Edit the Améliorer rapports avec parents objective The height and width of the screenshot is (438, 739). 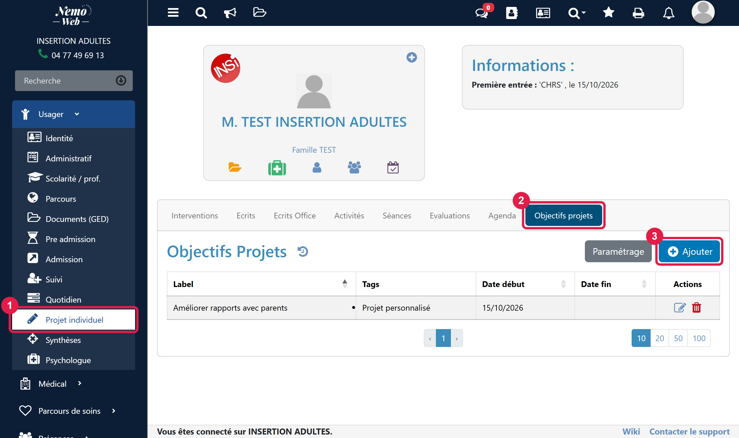pos(680,307)
